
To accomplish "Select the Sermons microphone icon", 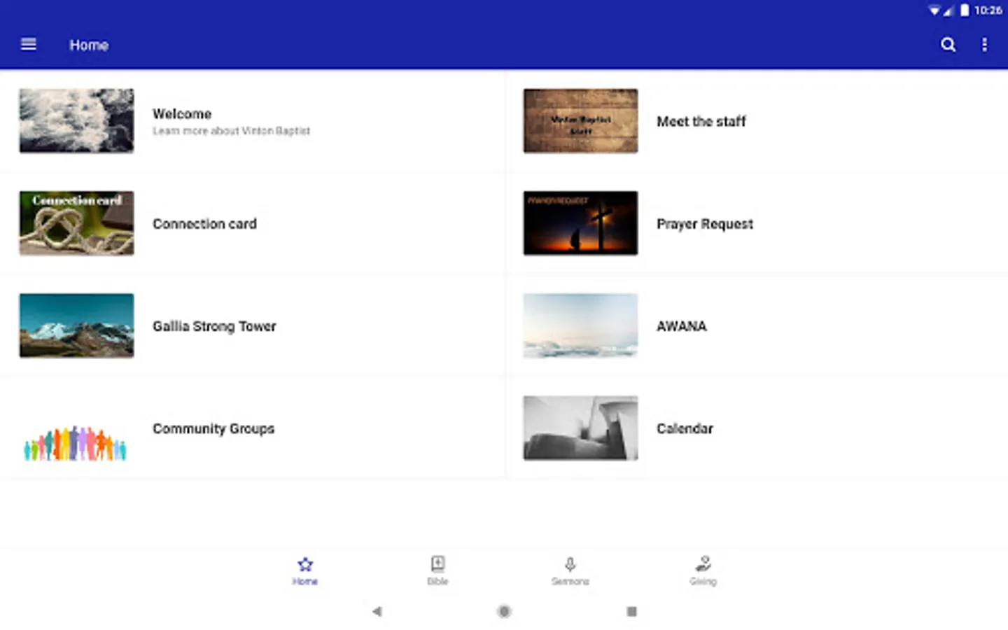I will pos(570,570).
